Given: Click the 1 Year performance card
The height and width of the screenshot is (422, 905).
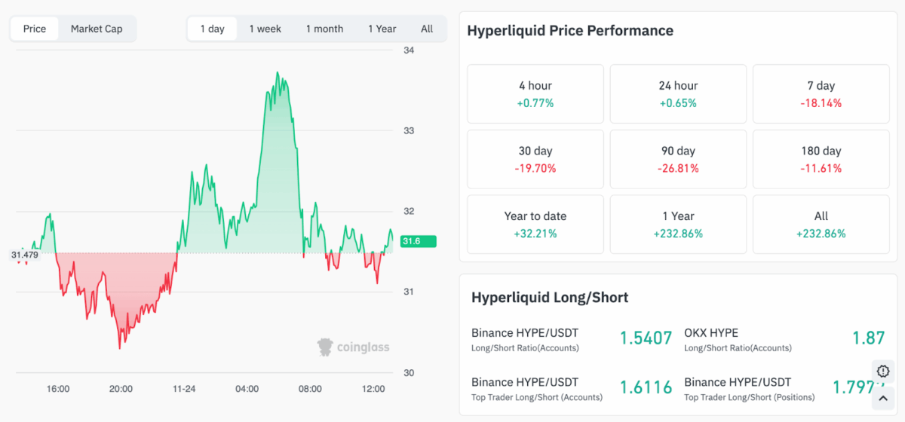Looking at the screenshot, I should 678,225.
